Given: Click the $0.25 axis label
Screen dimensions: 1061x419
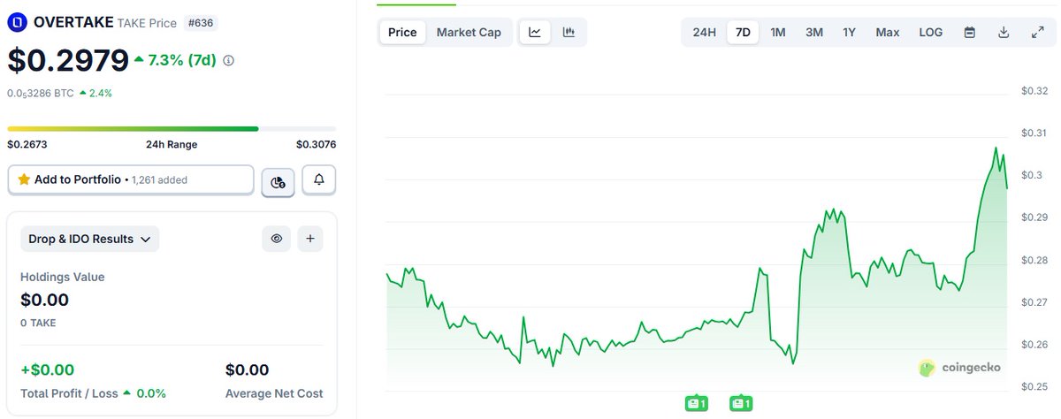Looking at the screenshot, I should point(1034,386).
